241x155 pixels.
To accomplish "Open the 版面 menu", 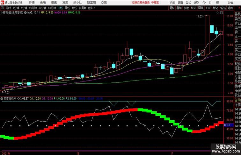I will 180,3.
